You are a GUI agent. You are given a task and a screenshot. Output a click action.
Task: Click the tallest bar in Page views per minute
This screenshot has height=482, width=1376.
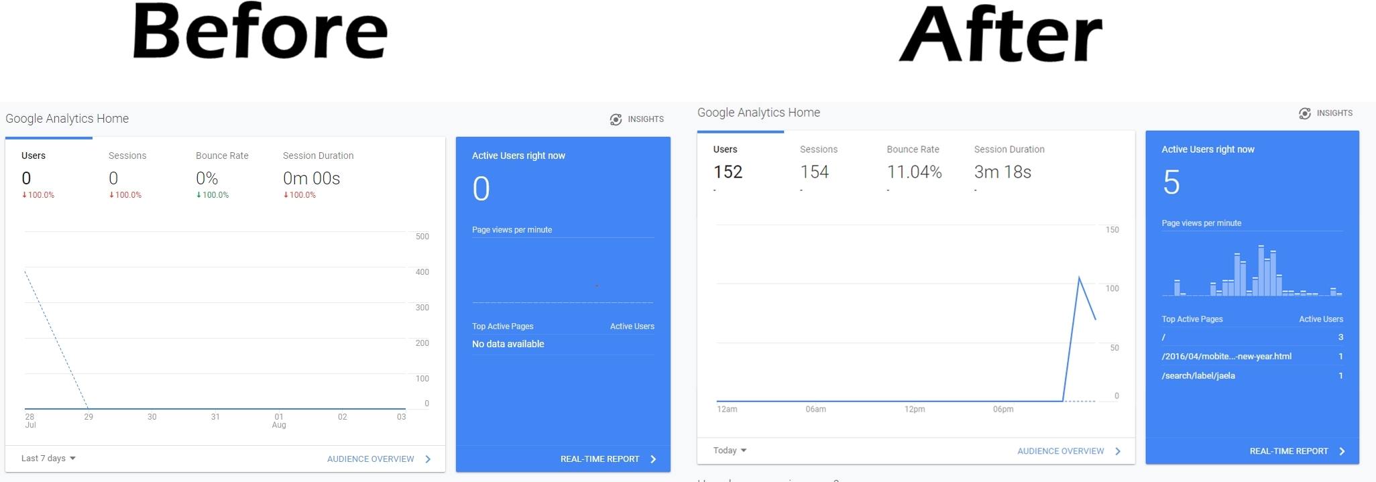point(1261,272)
